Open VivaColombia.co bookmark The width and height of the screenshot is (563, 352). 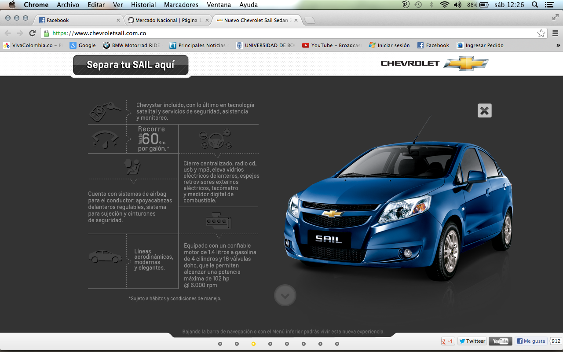(x=33, y=45)
